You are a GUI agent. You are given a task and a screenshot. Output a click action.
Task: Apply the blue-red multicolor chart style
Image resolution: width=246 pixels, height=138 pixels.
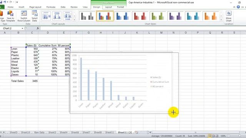(105, 16)
